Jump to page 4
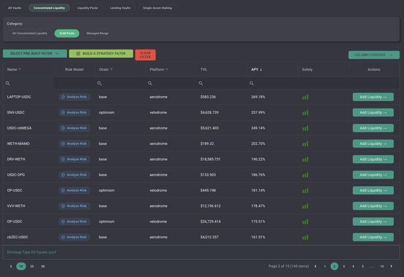The image size is (404, 277). tap(353, 266)
